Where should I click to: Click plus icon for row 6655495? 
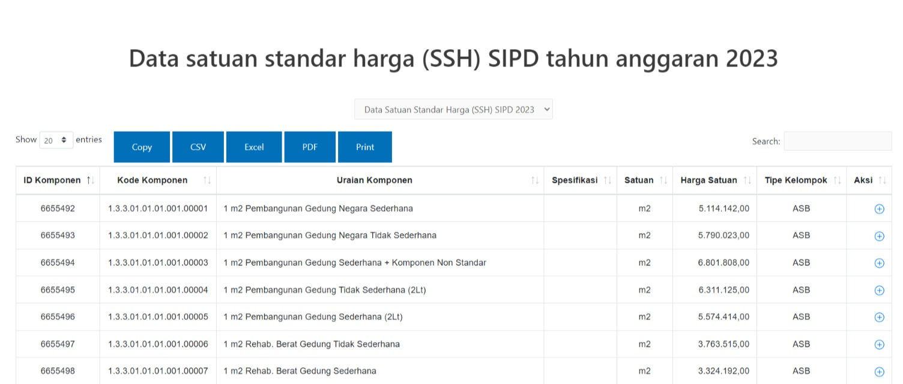879,291
